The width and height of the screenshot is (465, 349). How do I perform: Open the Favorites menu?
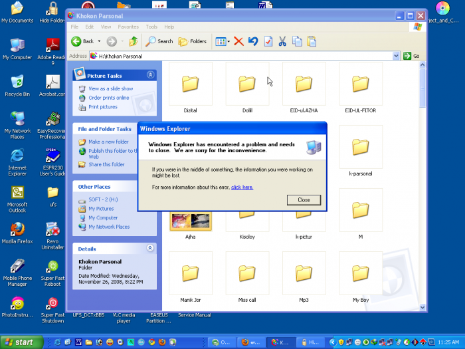pos(128,27)
